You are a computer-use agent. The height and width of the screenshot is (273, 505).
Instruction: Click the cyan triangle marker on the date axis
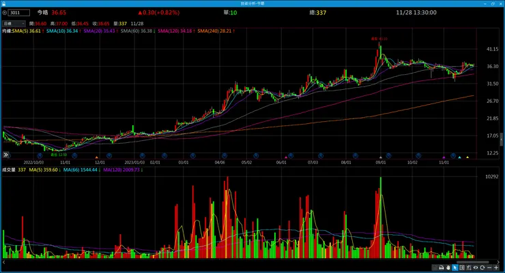[459, 157]
